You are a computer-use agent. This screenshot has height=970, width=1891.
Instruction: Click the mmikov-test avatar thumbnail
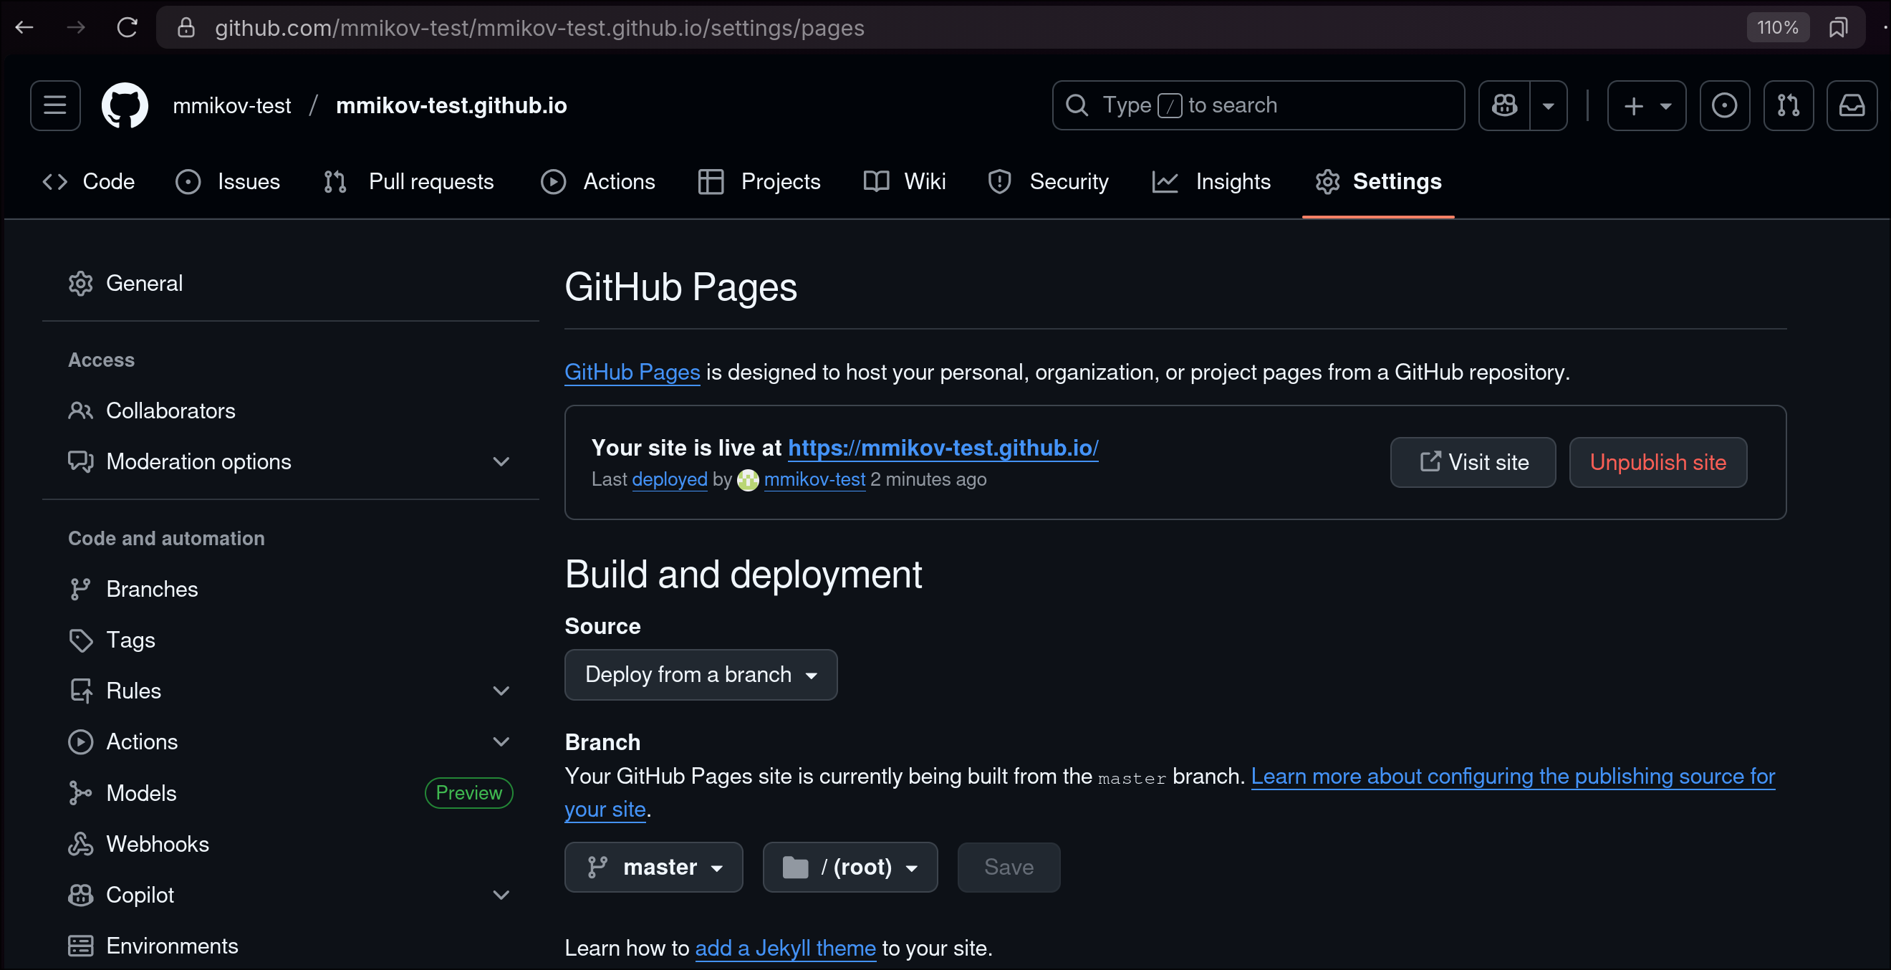pos(747,480)
